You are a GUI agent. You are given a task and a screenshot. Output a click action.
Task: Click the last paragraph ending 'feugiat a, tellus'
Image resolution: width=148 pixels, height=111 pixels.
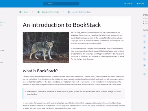(x=74, y=106)
